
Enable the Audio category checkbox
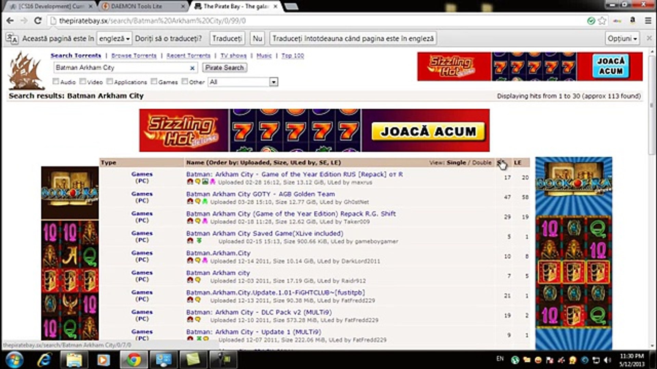point(55,81)
